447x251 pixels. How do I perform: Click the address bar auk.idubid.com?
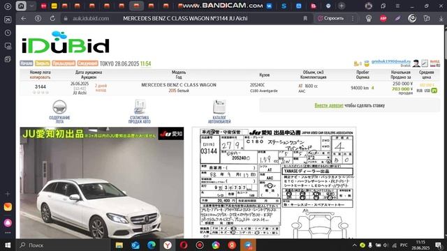[x=91, y=19]
